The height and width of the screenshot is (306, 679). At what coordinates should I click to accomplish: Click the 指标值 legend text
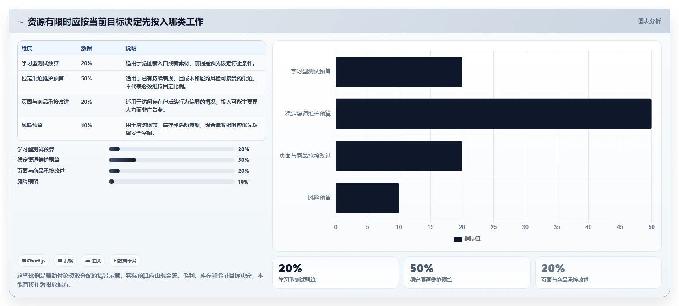tap(472, 239)
